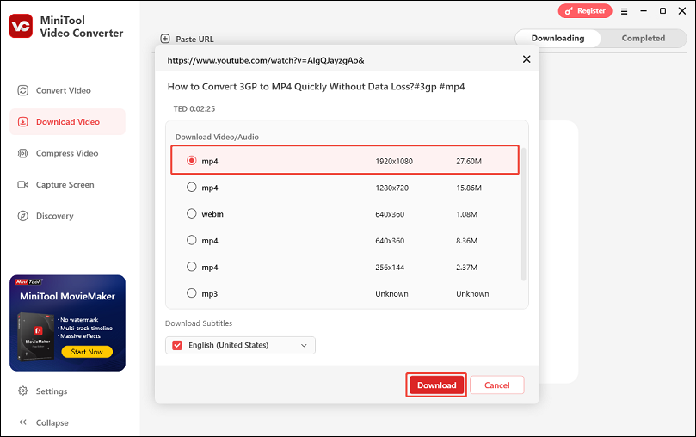Click the format list vertical scrollbar
Screen dimensions: 696x437
click(523, 214)
